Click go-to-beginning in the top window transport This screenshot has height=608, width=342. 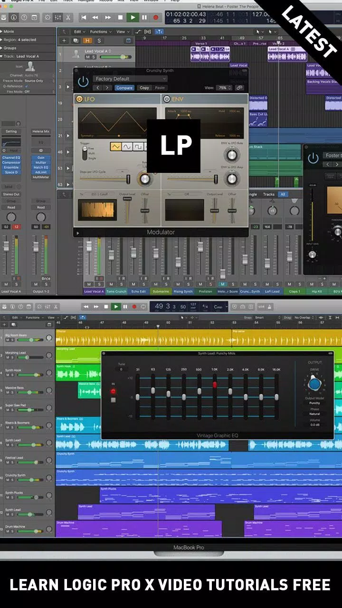pos(84,17)
